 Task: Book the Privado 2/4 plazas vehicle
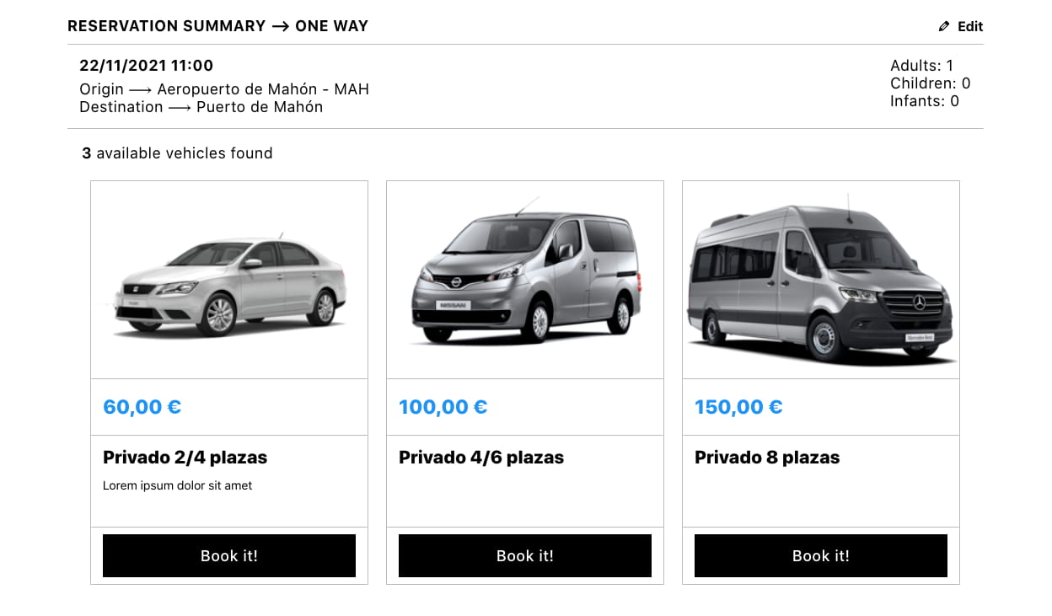tap(229, 555)
